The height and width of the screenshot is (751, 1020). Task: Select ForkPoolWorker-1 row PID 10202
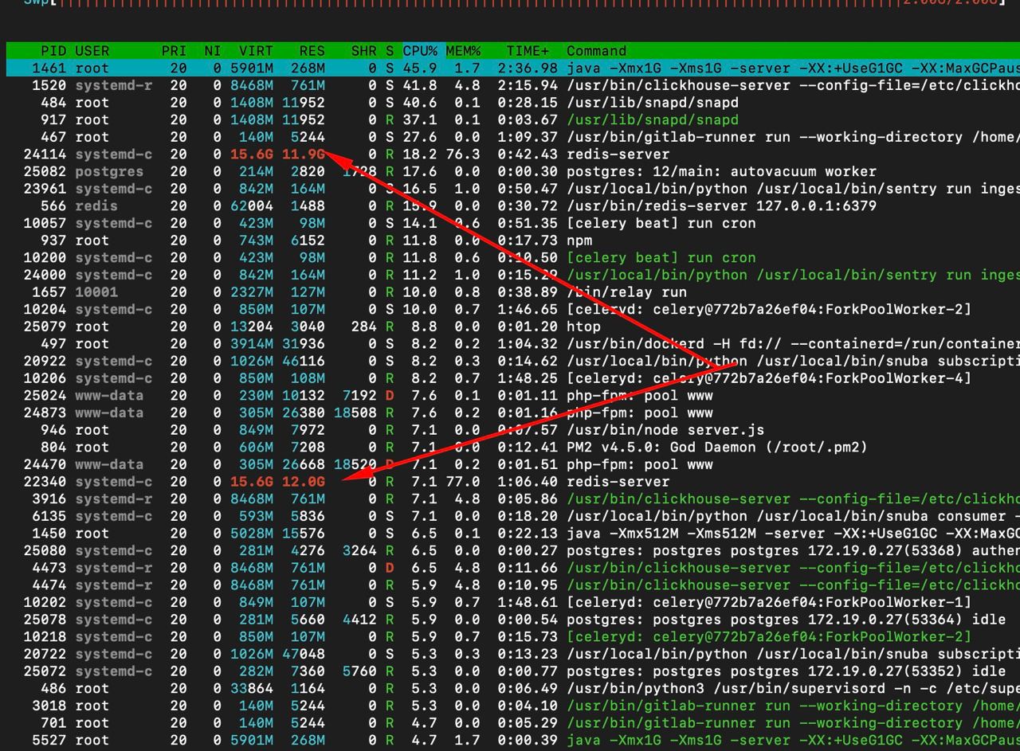click(x=513, y=603)
